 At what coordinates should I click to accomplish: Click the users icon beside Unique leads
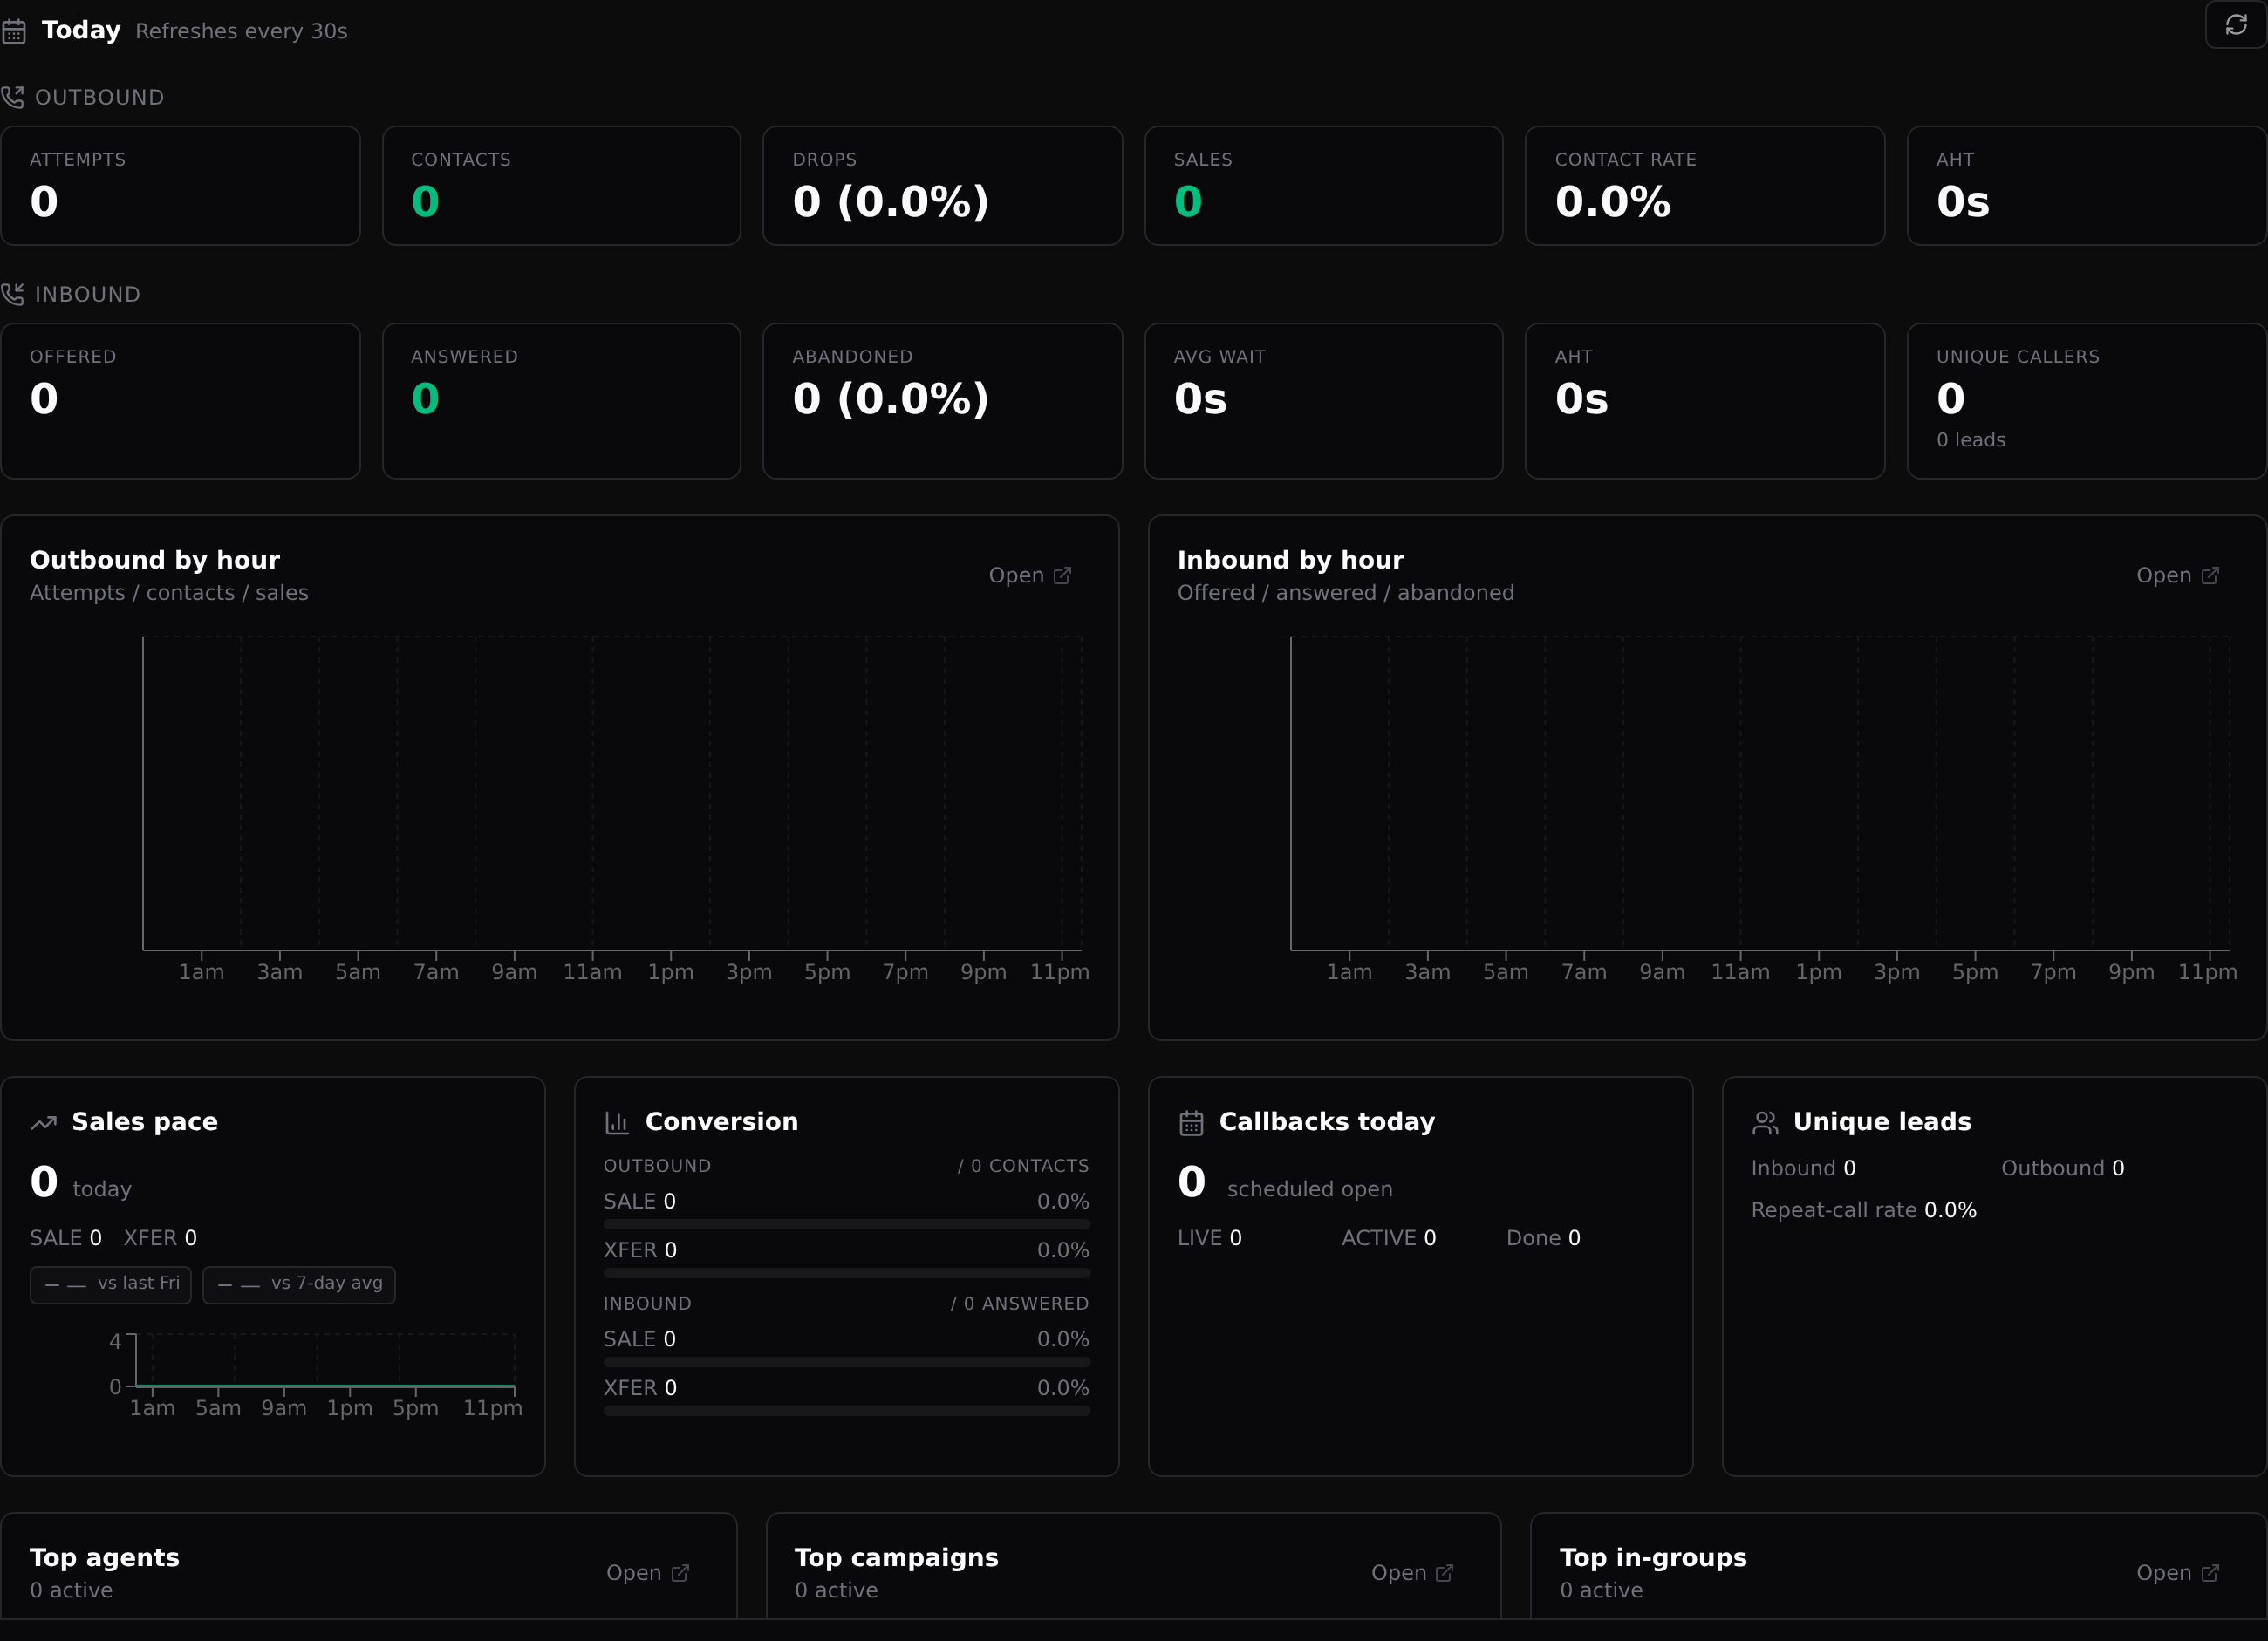(1765, 1122)
